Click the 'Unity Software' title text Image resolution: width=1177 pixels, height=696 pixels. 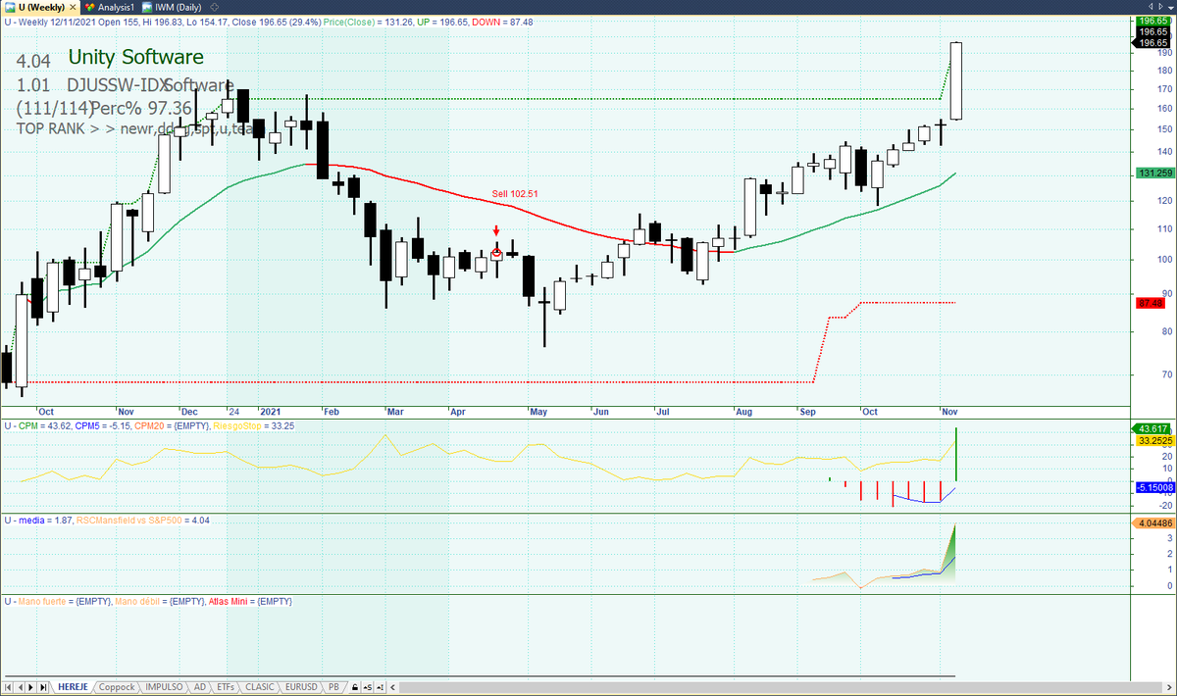136,58
